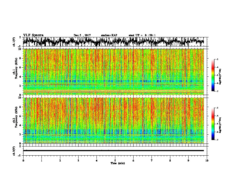This screenshot has height=180, width=233.
Task: Click time-axis tick label "3"
Action: (x=78, y=160)
